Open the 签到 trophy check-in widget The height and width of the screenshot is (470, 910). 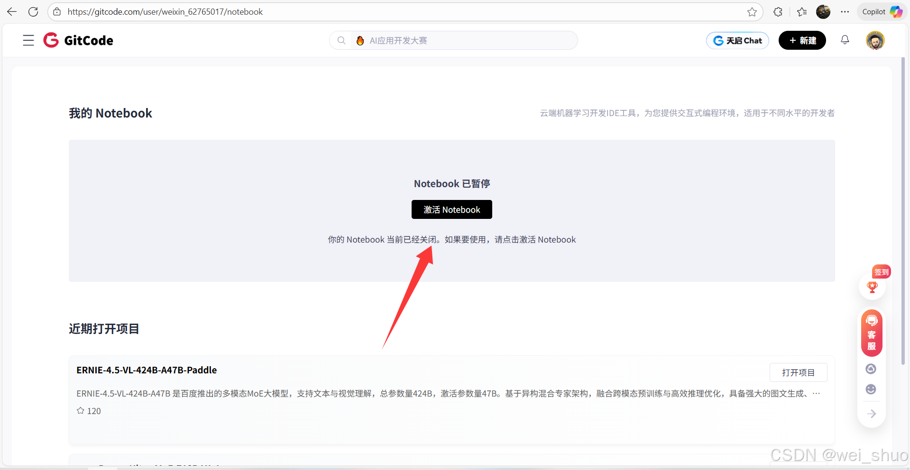tap(873, 286)
